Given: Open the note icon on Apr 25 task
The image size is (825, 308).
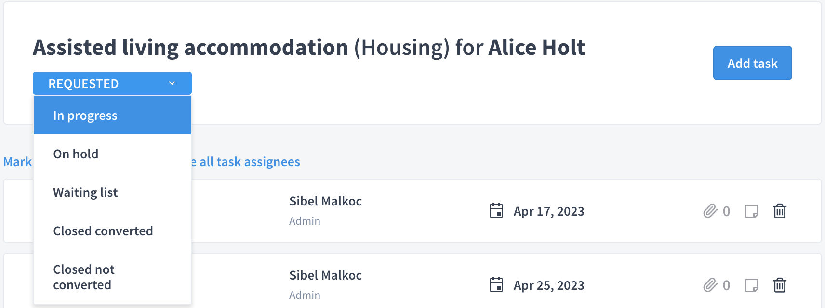Looking at the screenshot, I should tap(752, 285).
